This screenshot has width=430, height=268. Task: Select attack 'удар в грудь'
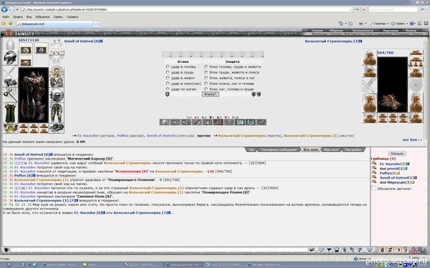pos(167,72)
